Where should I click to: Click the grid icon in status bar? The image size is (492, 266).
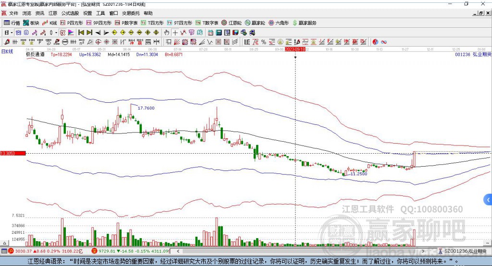(x=4, y=251)
